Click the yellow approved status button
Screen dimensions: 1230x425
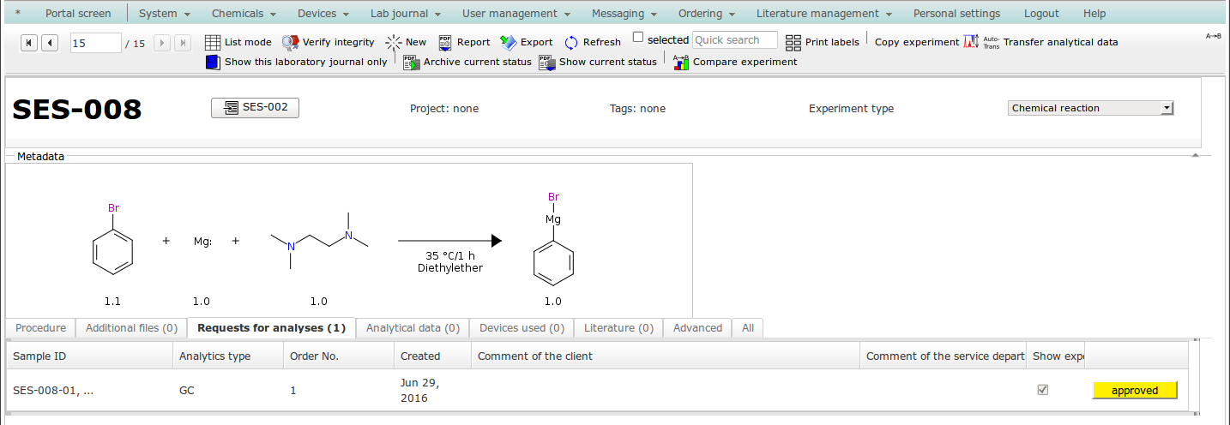tap(1134, 391)
